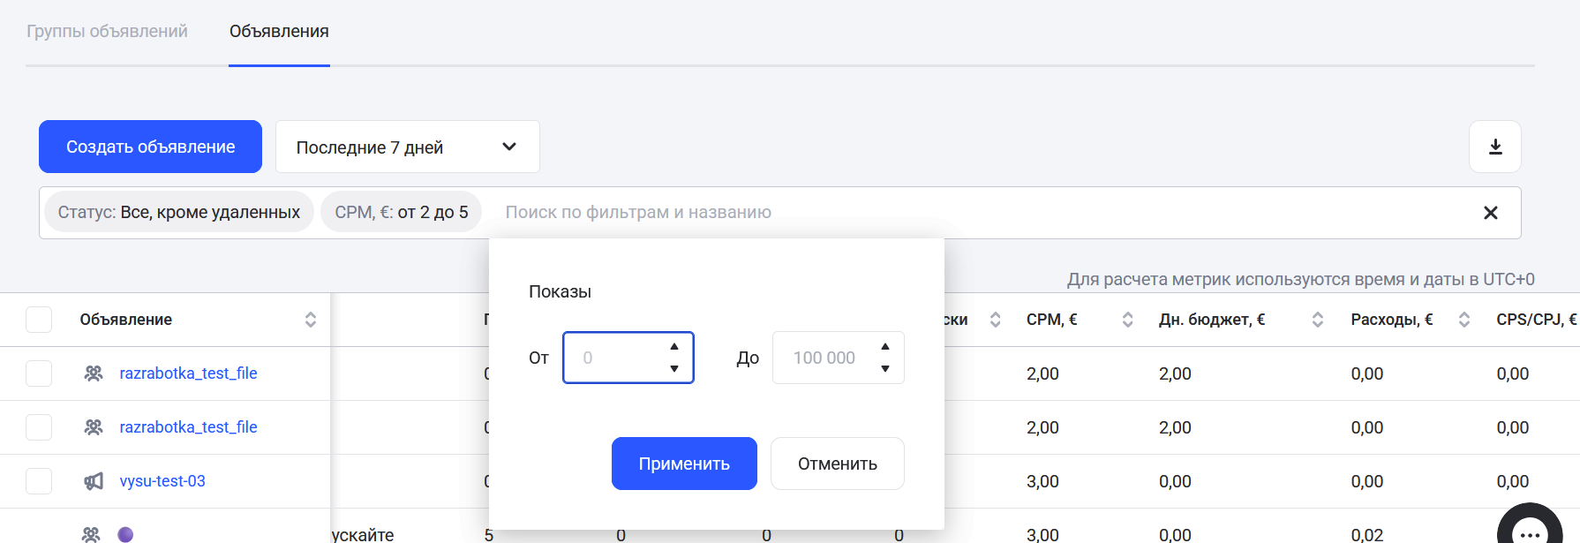Select the Объявления tab
Viewport: 1580px width, 543px height.
tap(279, 32)
